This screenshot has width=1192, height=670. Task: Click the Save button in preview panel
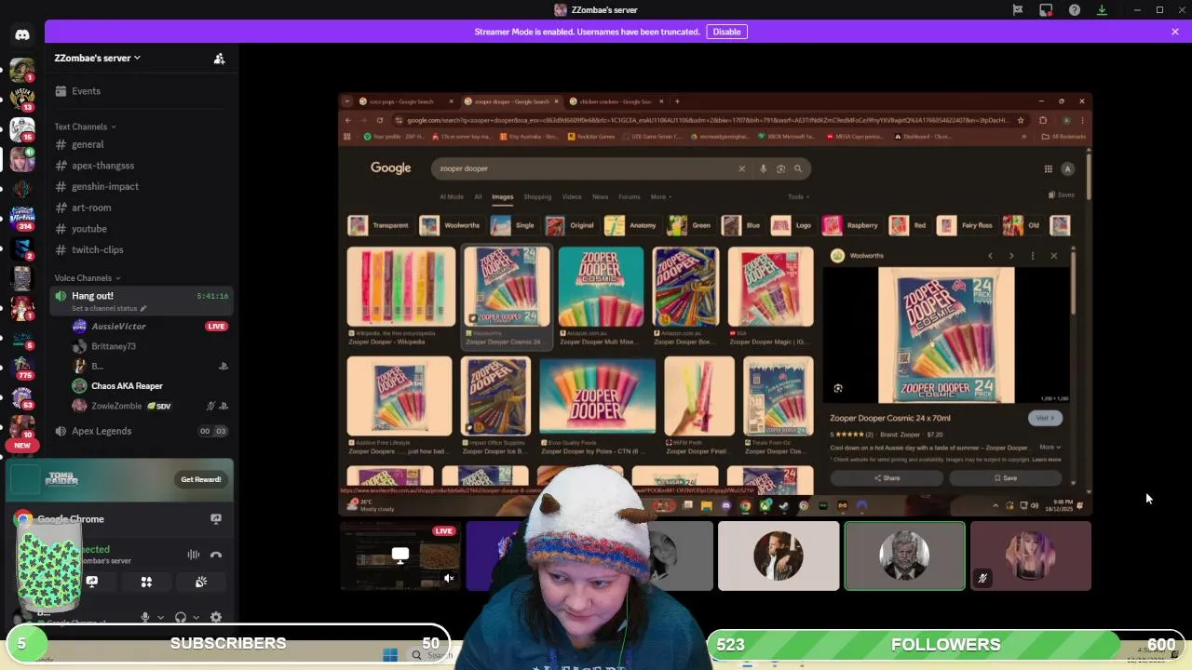click(x=1005, y=477)
